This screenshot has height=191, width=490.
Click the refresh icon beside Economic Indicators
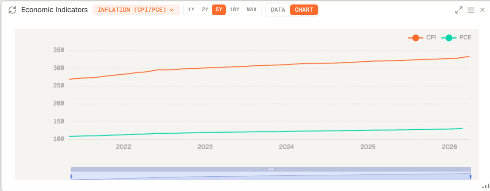click(12, 10)
